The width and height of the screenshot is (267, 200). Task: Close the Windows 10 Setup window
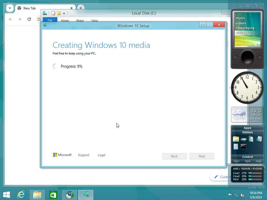[x=219, y=24]
